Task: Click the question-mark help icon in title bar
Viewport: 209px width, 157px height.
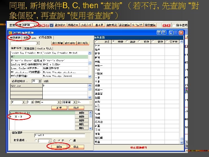Action: pos(164,33)
